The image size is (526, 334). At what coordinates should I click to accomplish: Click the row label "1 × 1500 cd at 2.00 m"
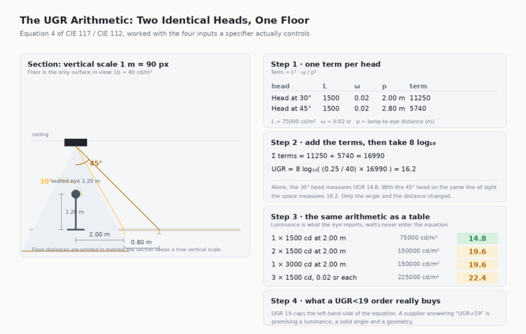click(x=309, y=238)
